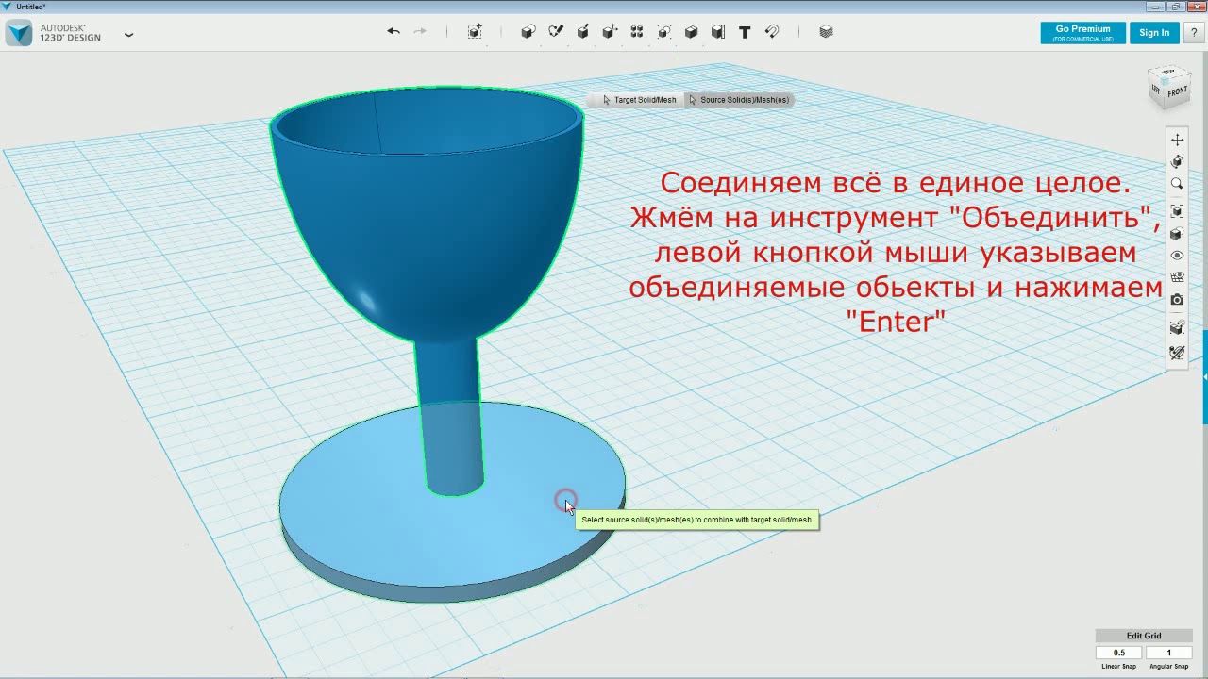Viewport: 1208px width, 679px height.
Task: Open the Combine tool
Action: [691, 31]
